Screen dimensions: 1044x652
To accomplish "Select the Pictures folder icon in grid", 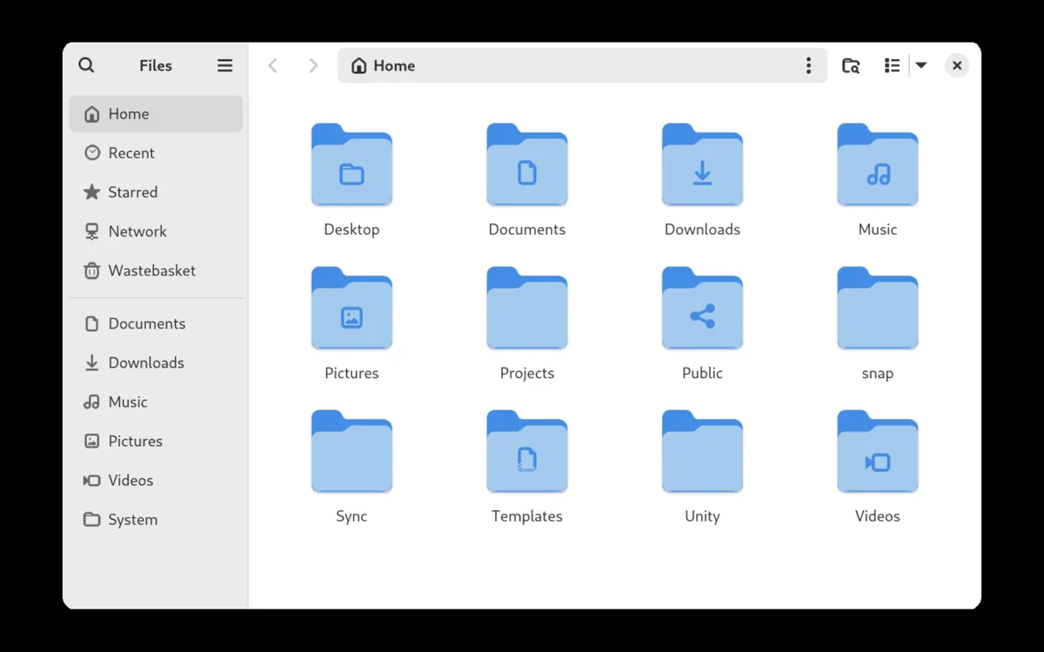I will pyautogui.click(x=351, y=309).
